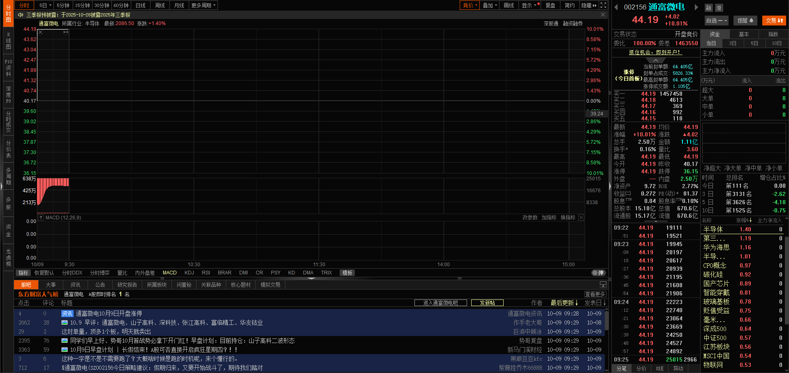Sort sector list by 涨幅% column
The width and height of the screenshot is (789, 373).
(x=744, y=221)
